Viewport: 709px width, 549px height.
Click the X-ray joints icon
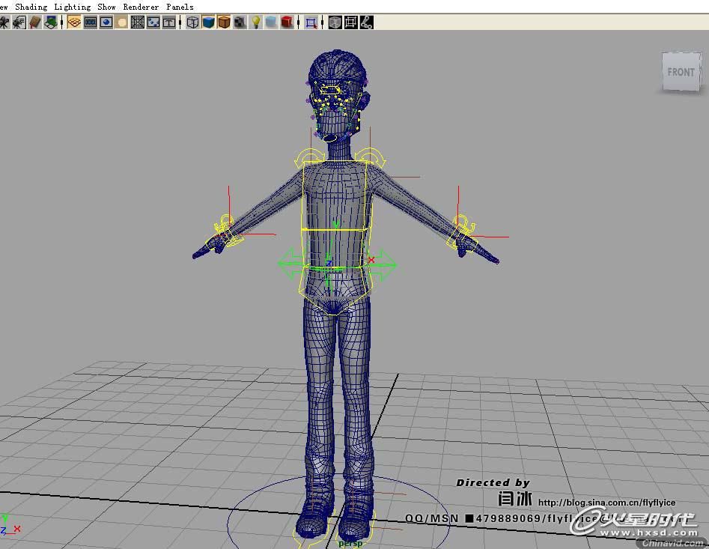(x=366, y=22)
